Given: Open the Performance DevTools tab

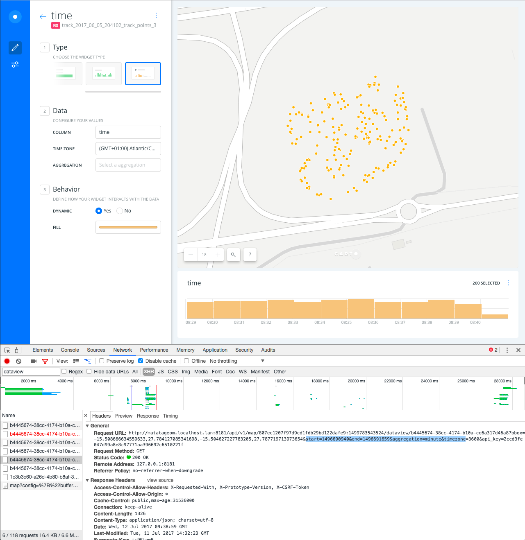Looking at the screenshot, I should point(154,350).
